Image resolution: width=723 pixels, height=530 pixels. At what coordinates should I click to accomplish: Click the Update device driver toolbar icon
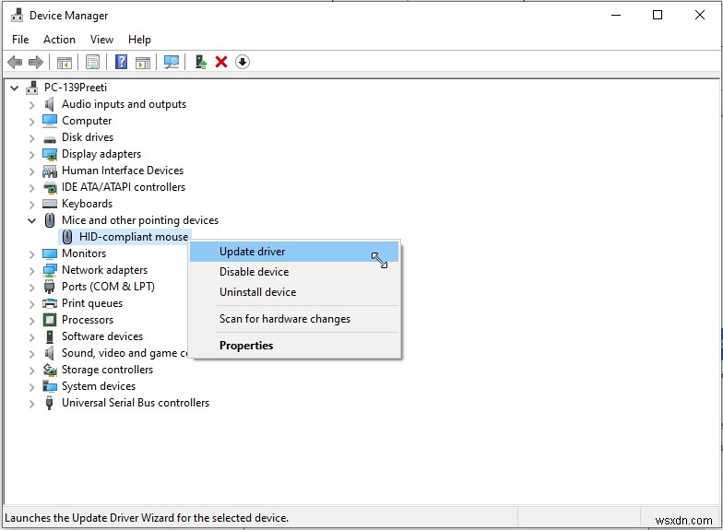tap(201, 62)
